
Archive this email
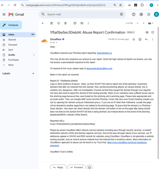coord(52,23)
